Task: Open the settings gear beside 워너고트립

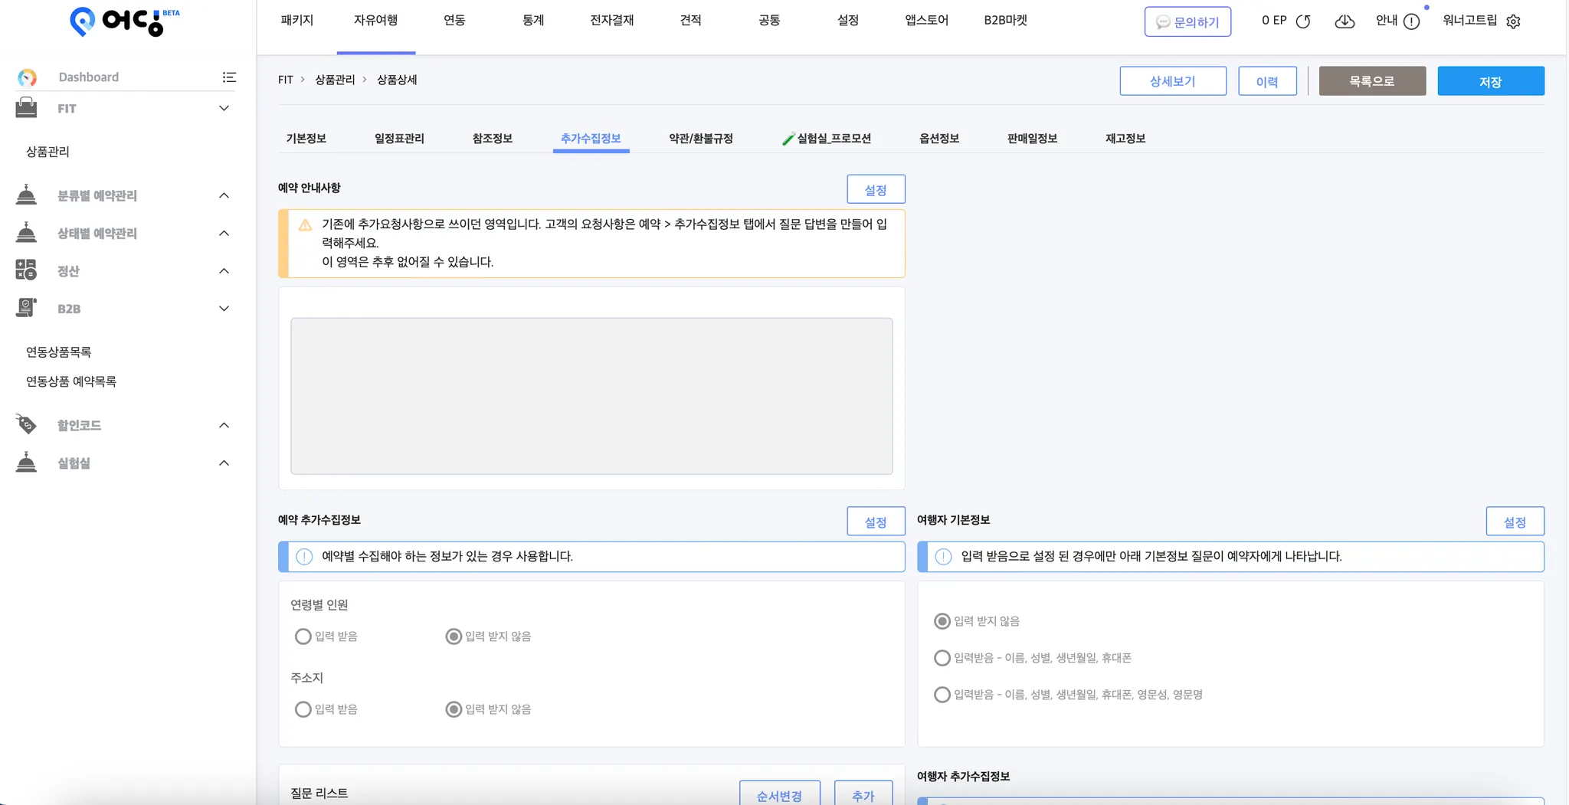Action: [1513, 21]
